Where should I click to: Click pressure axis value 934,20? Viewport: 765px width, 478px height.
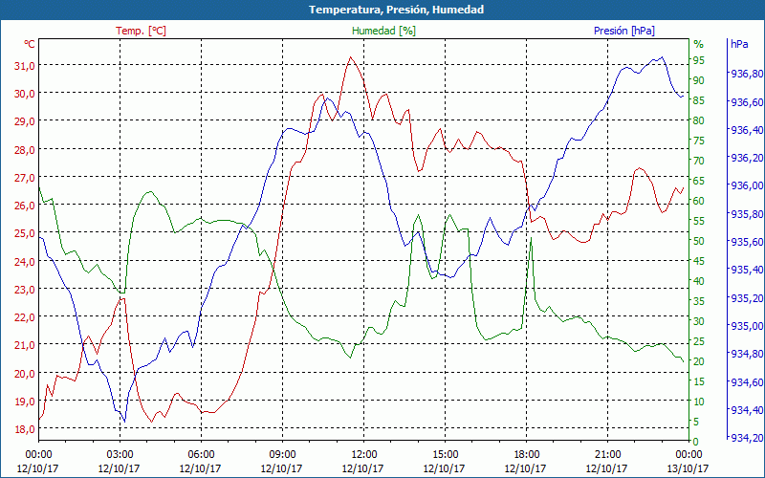tap(747, 438)
